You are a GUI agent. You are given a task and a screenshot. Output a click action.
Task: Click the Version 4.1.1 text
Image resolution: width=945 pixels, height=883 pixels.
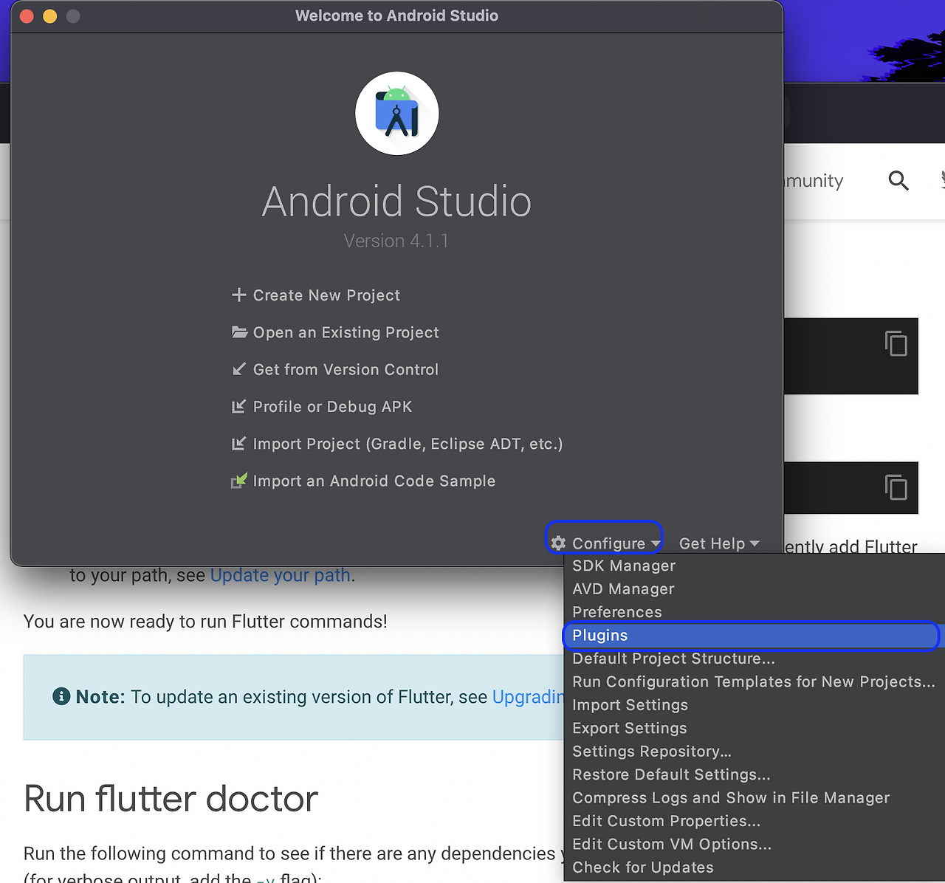click(396, 241)
